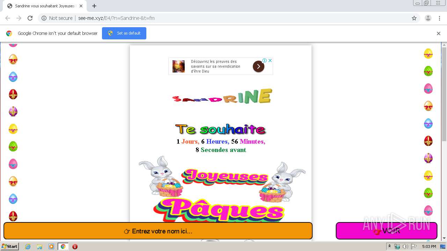Viewport: 447px width, 251px height.
Task: Click the right Easter bunny image
Action: tap(282, 182)
